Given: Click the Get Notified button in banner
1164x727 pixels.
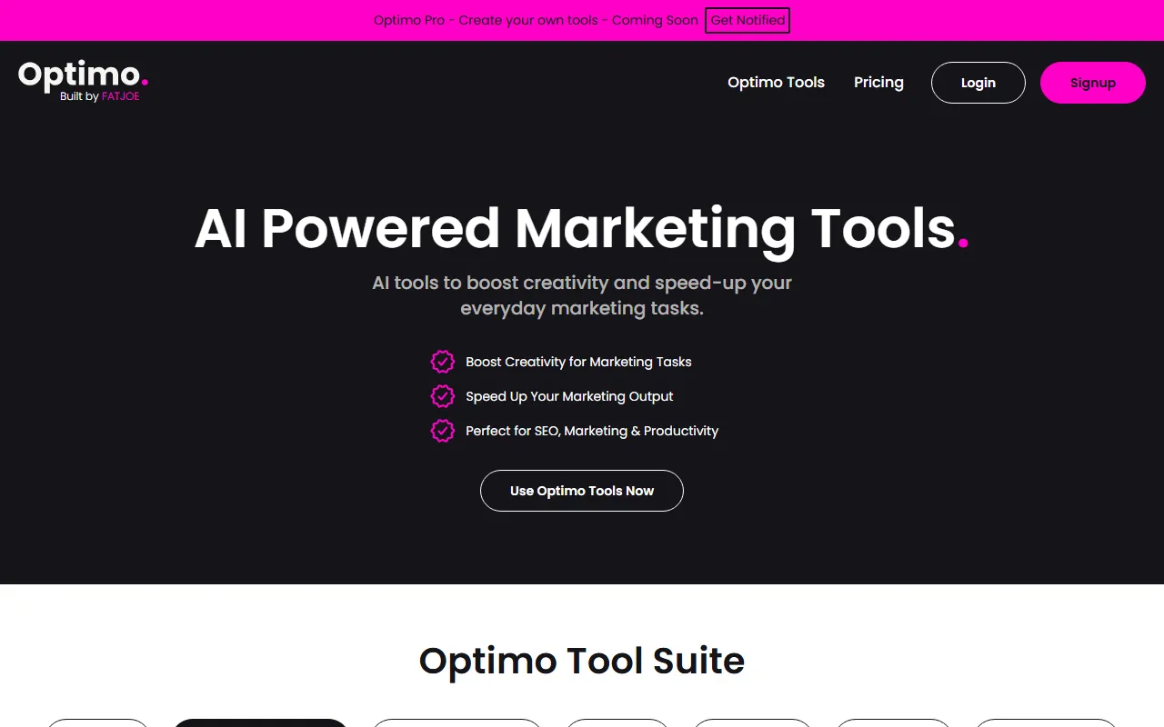Looking at the screenshot, I should click(x=747, y=20).
